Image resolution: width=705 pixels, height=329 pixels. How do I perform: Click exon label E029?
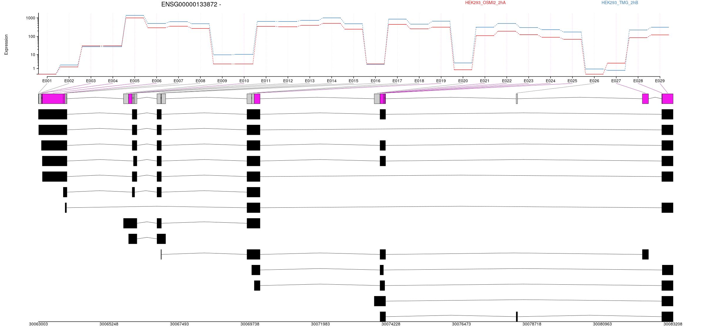tap(660, 81)
